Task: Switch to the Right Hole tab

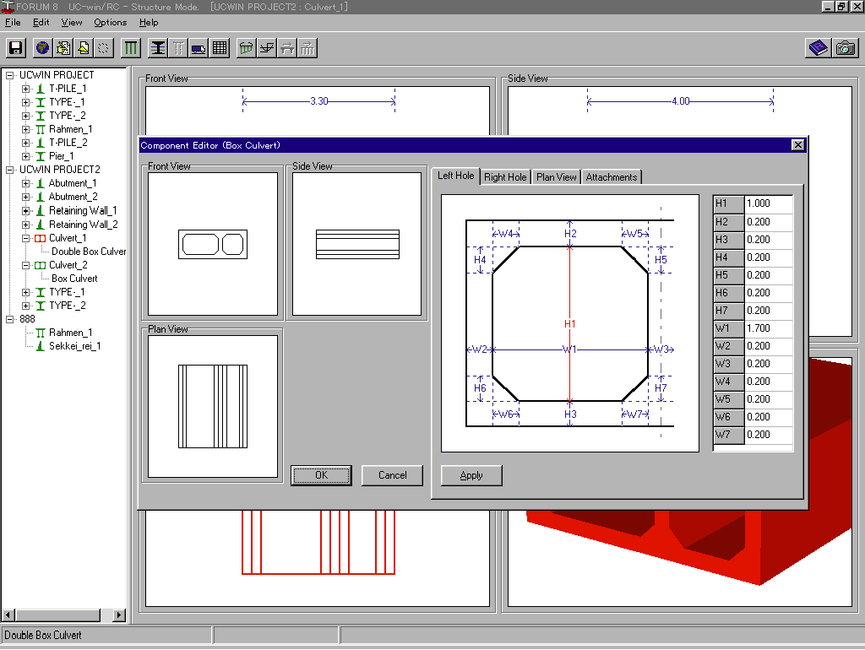Action: (x=505, y=177)
